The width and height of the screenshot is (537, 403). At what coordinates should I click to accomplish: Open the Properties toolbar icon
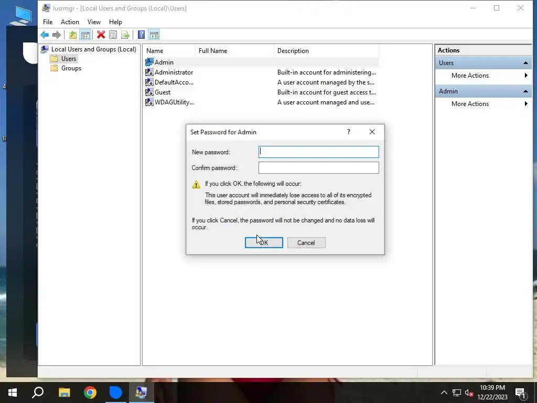click(x=113, y=35)
